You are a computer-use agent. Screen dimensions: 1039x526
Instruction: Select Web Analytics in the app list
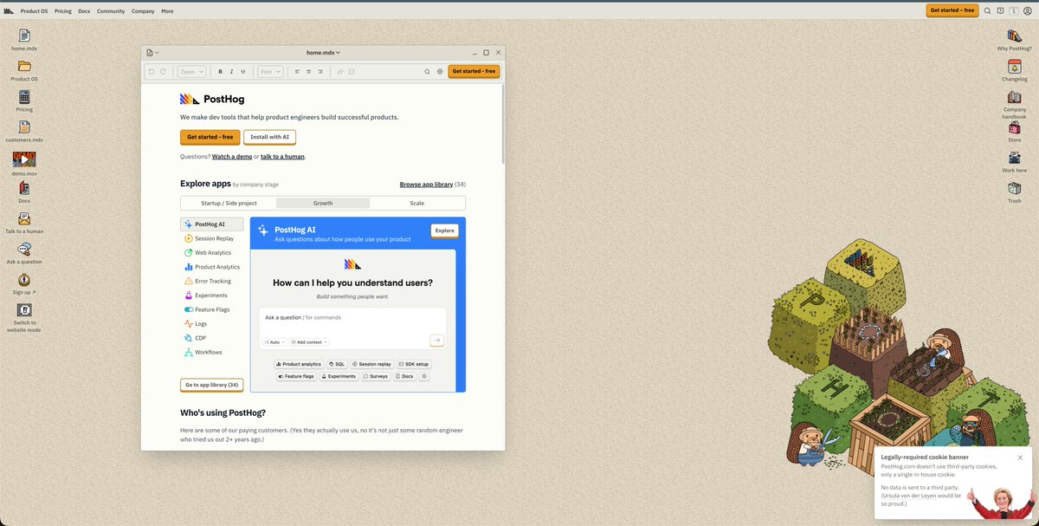coord(212,253)
